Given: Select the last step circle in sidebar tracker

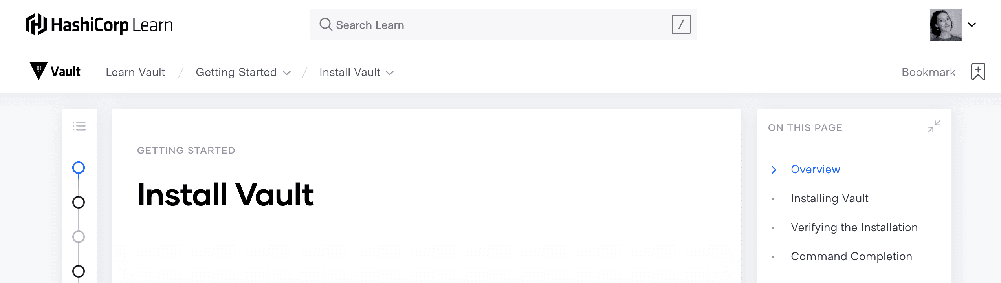Looking at the screenshot, I should pyautogui.click(x=79, y=270).
